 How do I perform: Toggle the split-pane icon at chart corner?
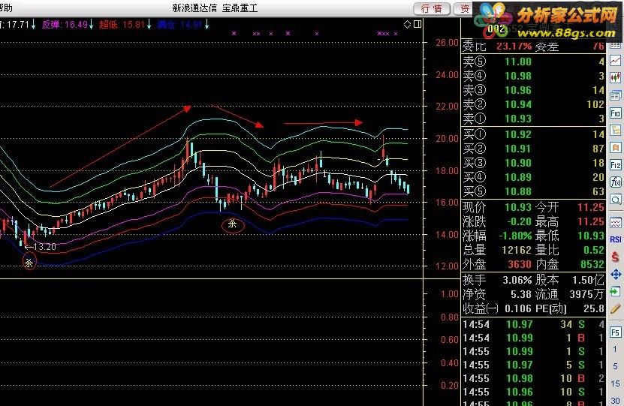418,24
